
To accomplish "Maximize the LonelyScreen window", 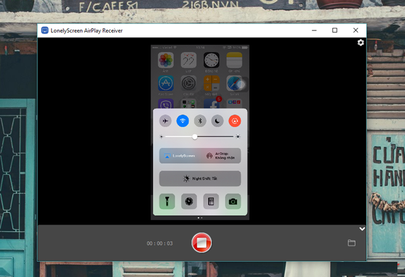I will pos(335,30).
